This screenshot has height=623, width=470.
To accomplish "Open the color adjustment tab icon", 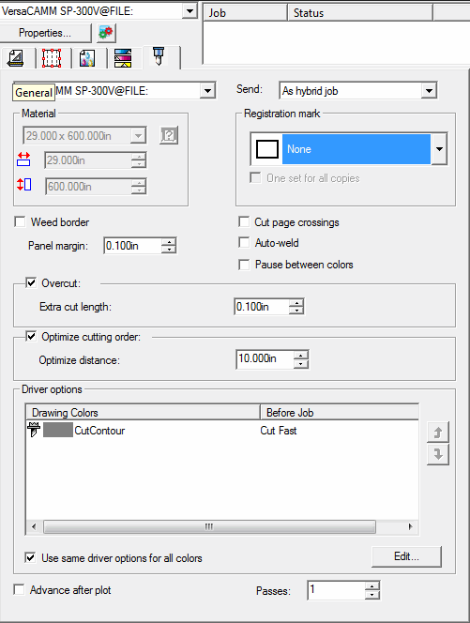I will [x=87, y=58].
